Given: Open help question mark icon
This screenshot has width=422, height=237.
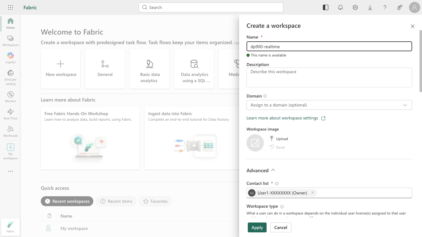Looking at the screenshot, I should [385, 7].
